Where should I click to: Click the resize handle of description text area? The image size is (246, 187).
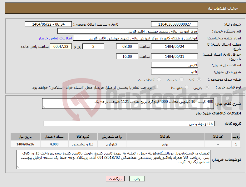point(44,107)
